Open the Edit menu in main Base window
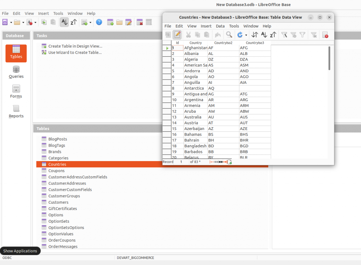 tap(17, 13)
